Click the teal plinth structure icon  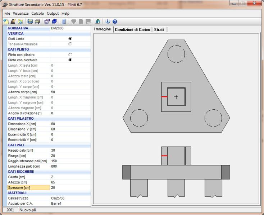(98, 21)
